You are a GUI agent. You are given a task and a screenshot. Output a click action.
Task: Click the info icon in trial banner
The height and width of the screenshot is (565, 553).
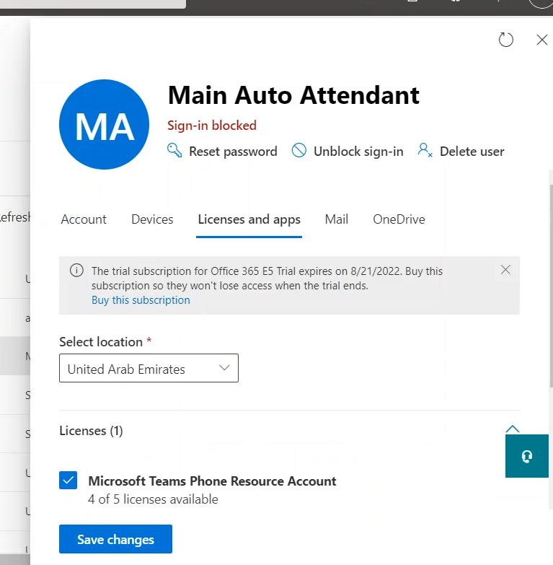76,271
